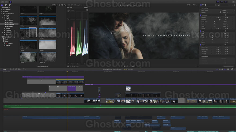Select the TX Fog 8 clip thumbnail
The height and width of the screenshot is (132, 236).
coord(47,45)
